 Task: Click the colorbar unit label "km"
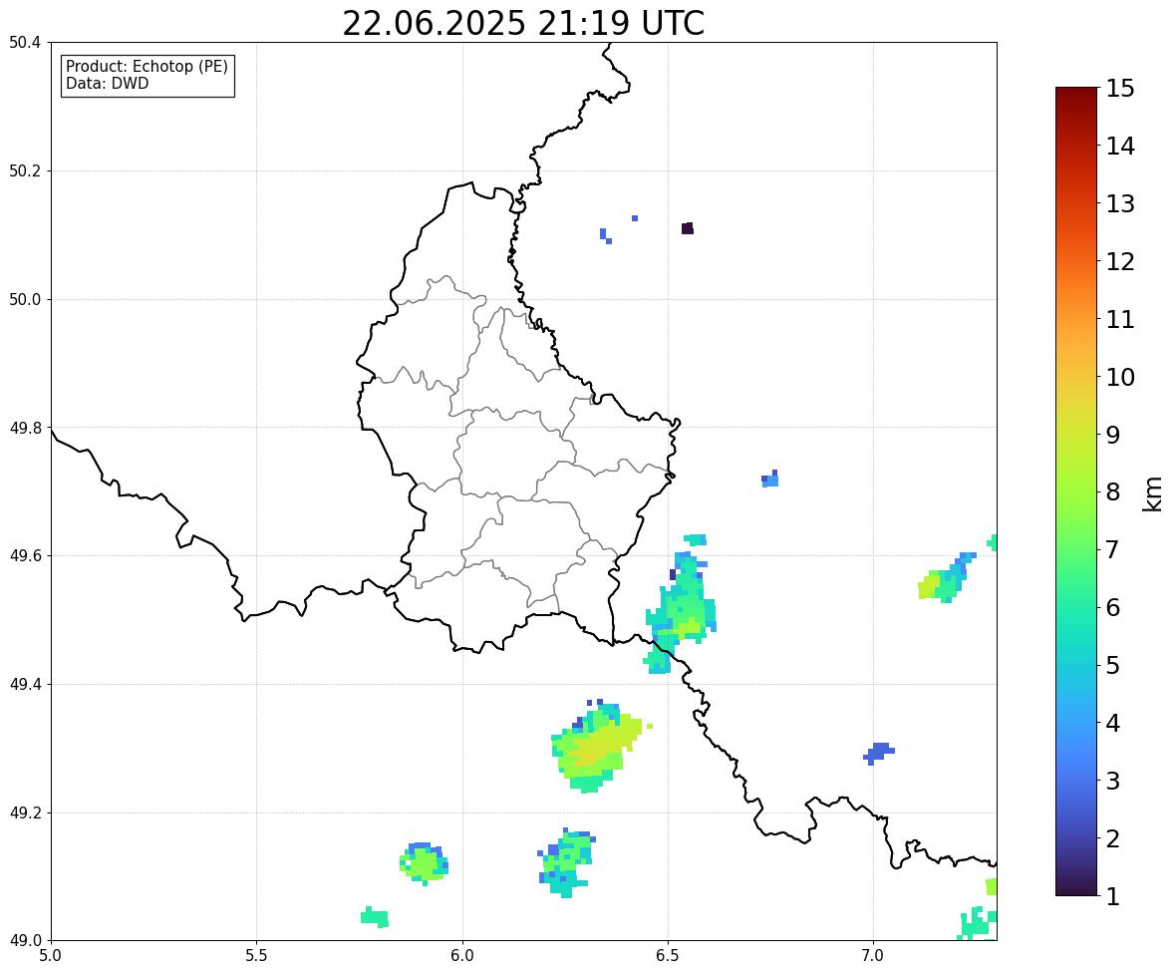coord(1153,493)
